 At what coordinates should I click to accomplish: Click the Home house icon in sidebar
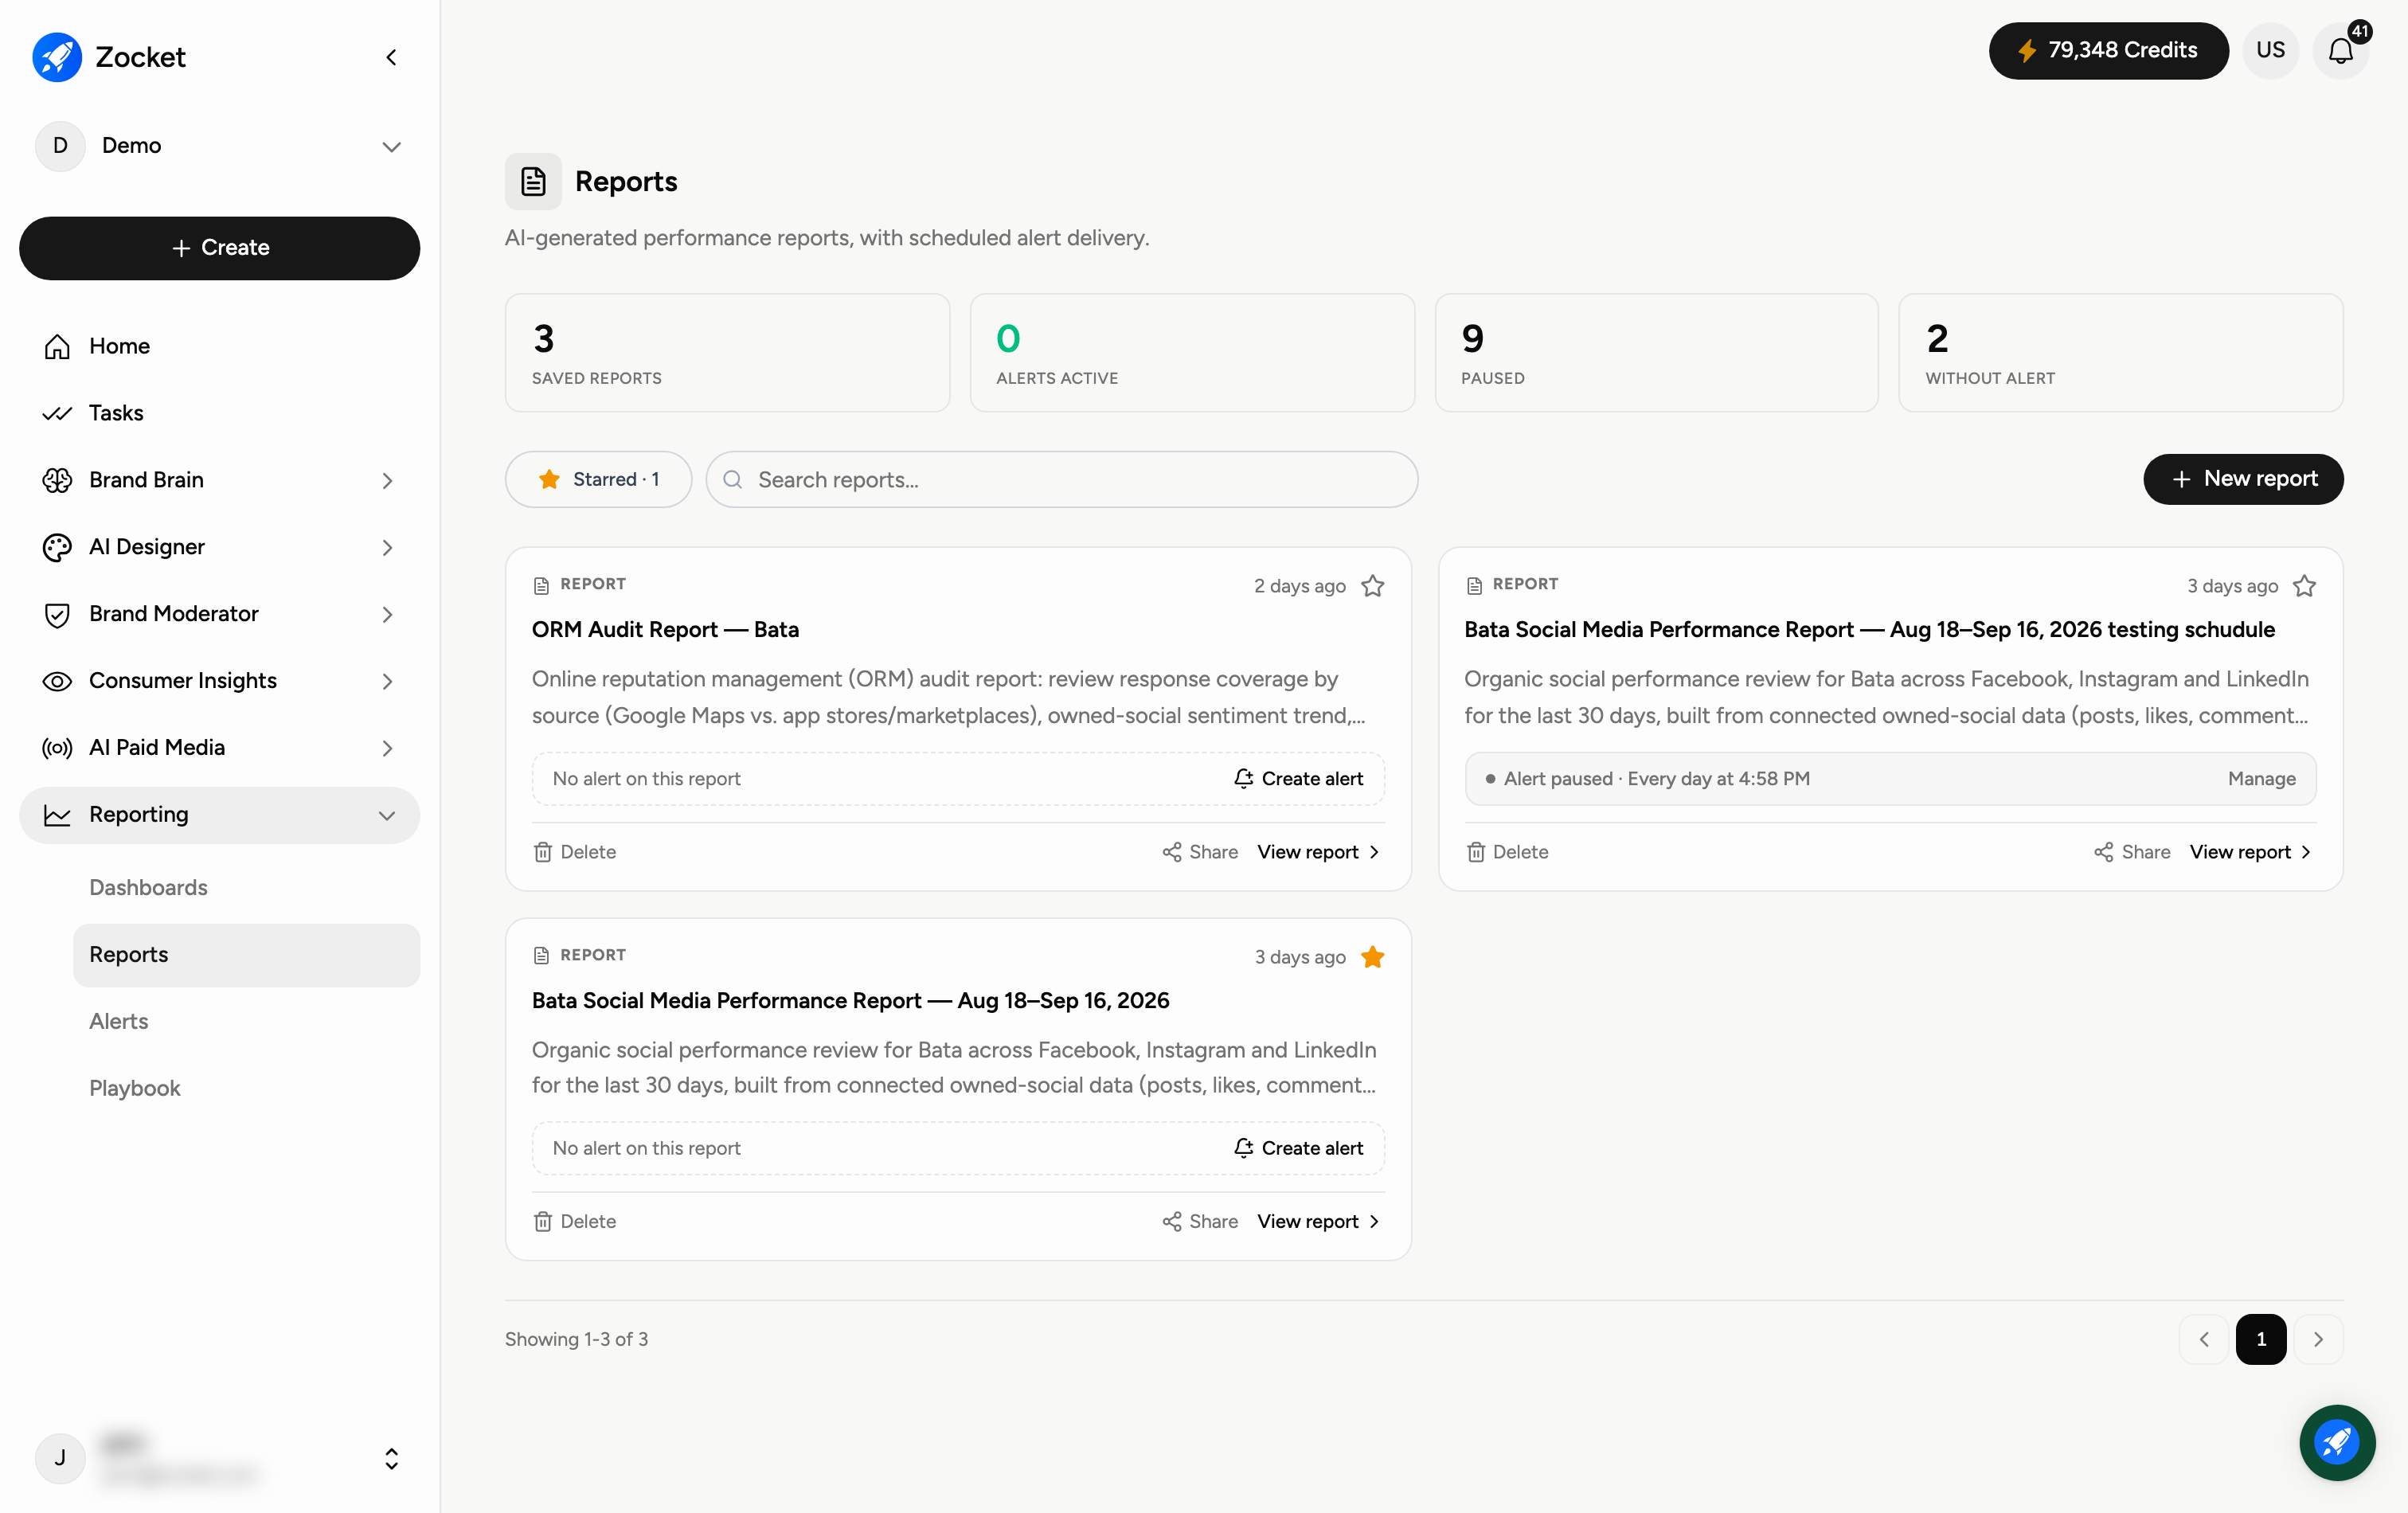(57, 346)
